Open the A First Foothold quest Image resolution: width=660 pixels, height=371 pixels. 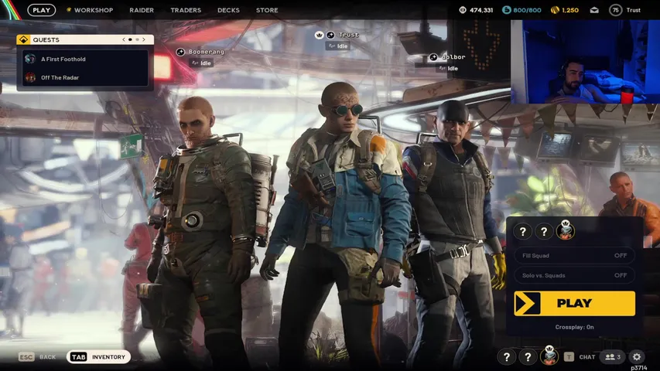(85, 59)
